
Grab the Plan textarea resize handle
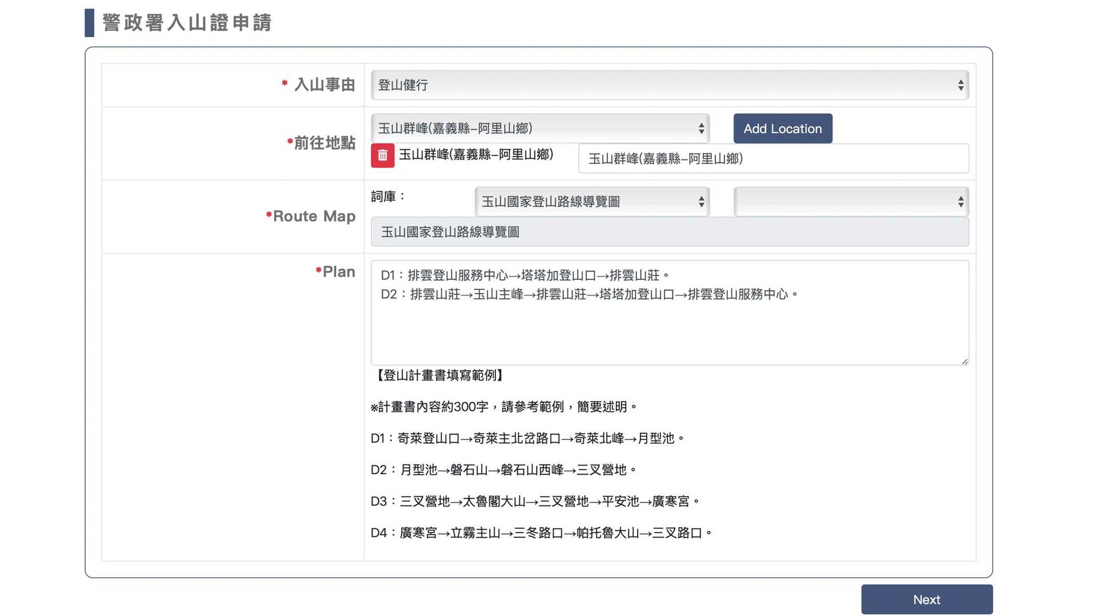pos(964,361)
